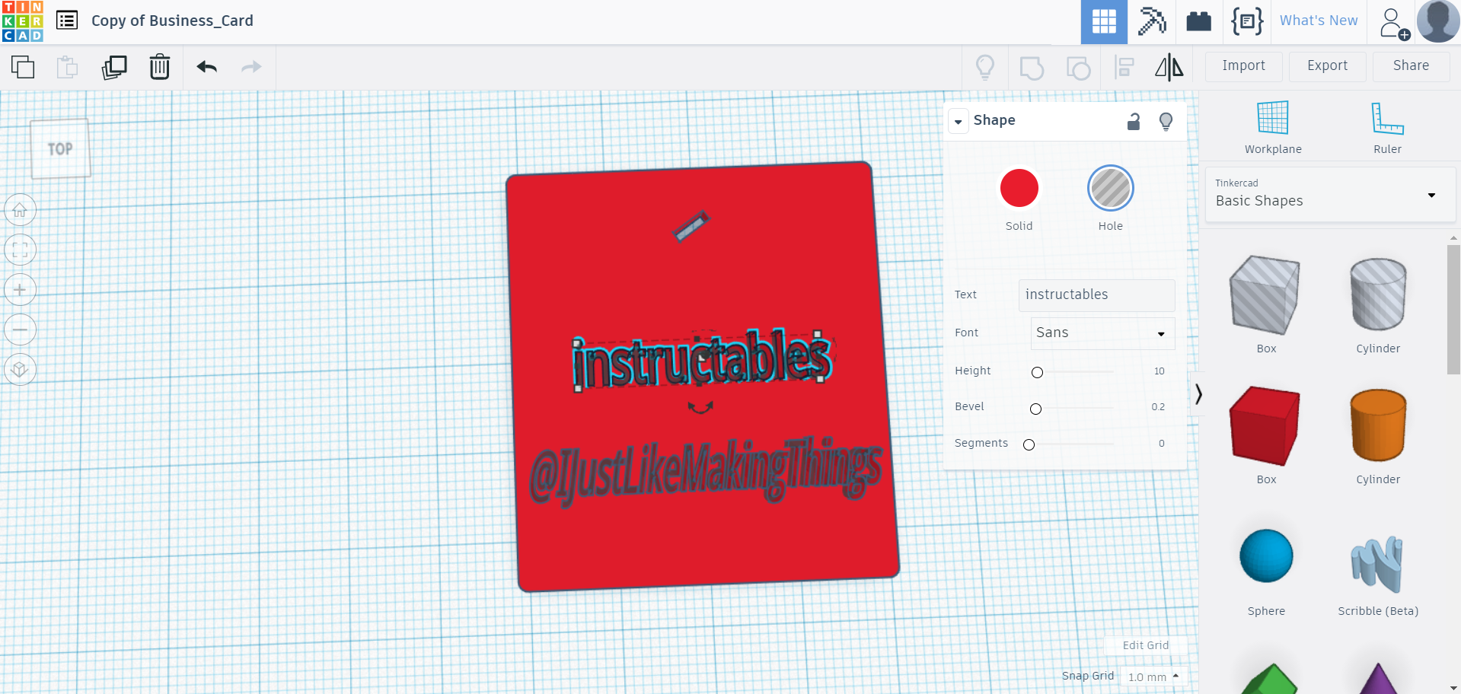Click the Segments slider handle
The width and height of the screenshot is (1461, 694).
pos(1029,444)
